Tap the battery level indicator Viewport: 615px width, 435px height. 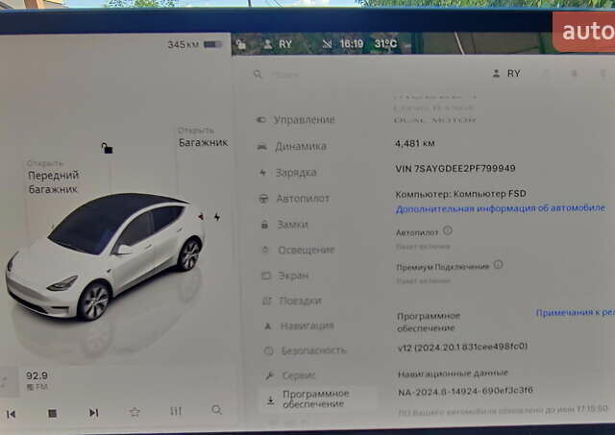pyautogui.click(x=213, y=44)
